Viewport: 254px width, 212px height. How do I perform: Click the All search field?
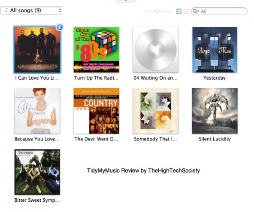pos(219,11)
